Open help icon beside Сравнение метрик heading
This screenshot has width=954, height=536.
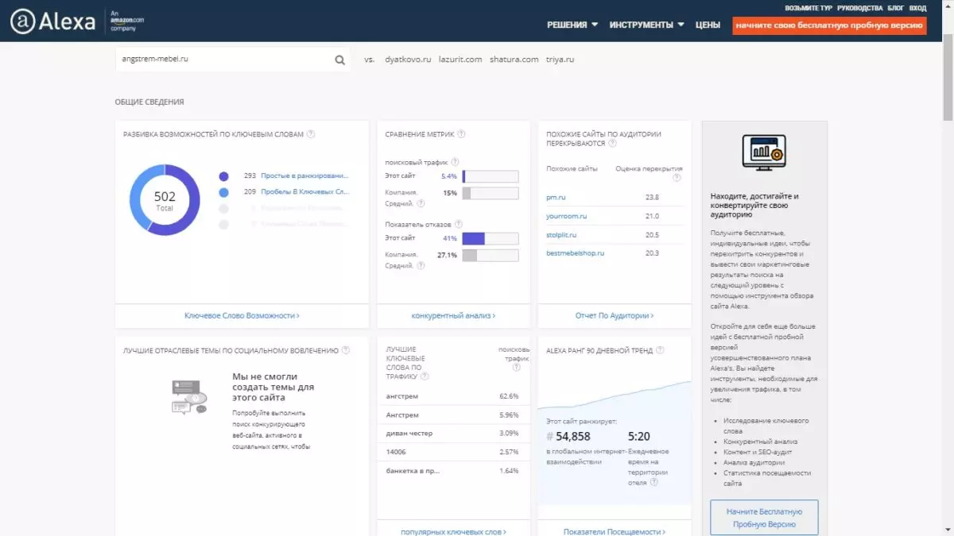pos(461,134)
